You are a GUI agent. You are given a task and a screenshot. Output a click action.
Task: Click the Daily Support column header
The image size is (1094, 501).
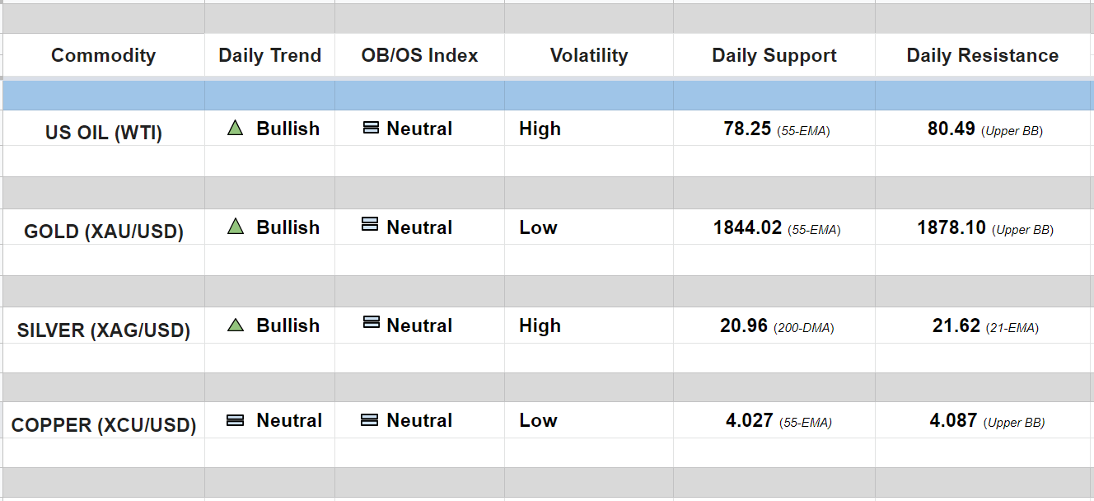[x=774, y=56]
